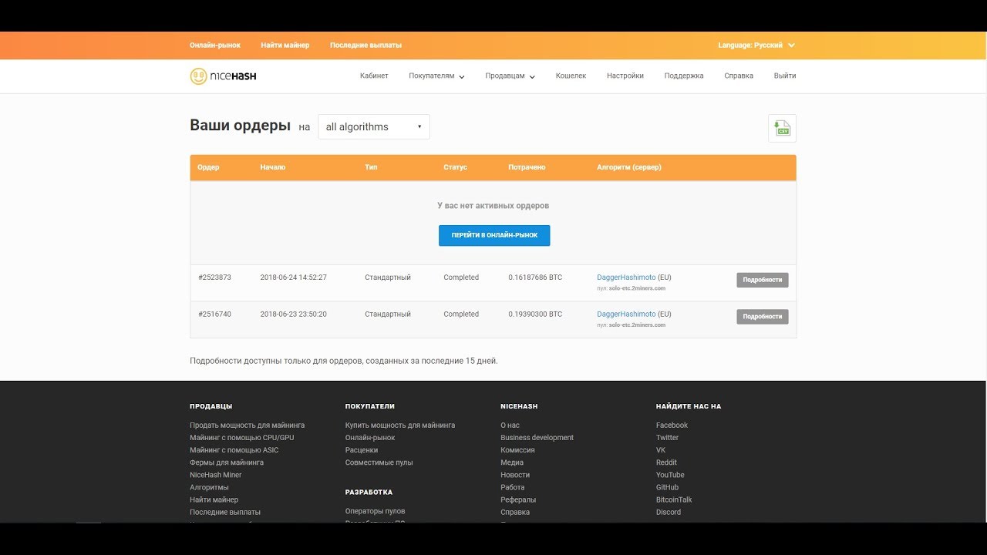Open the Поддержка page
987x555 pixels.
click(x=683, y=76)
